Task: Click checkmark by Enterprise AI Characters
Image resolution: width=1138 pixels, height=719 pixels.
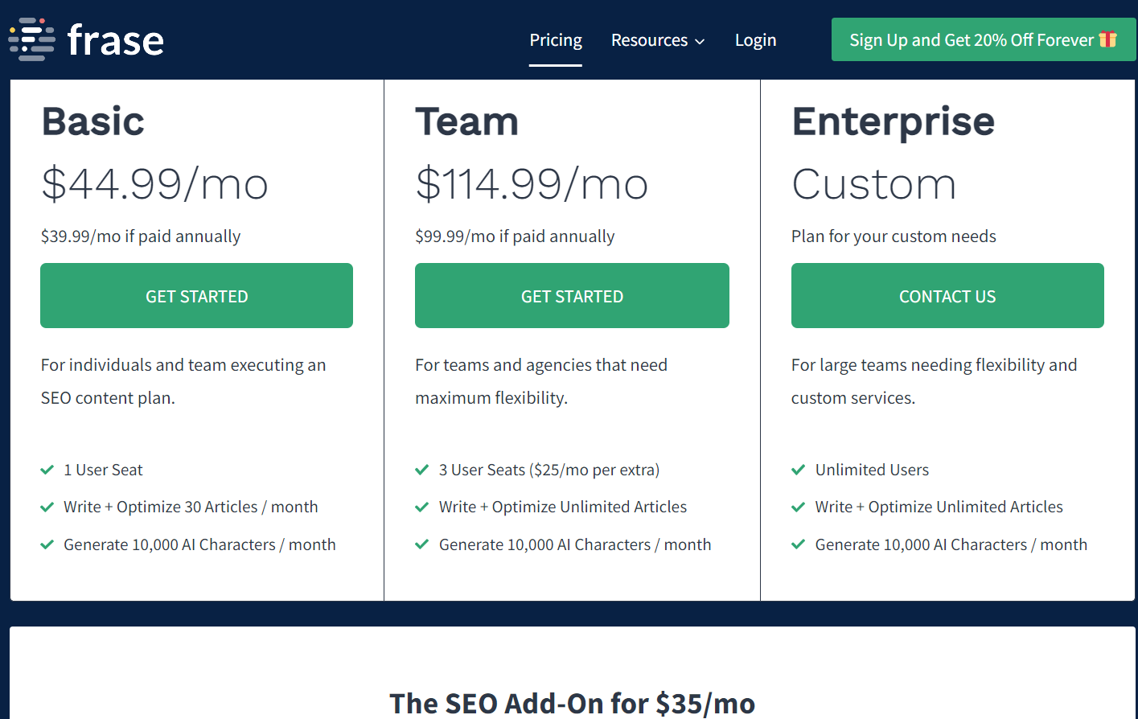Action: click(x=798, y=544)
